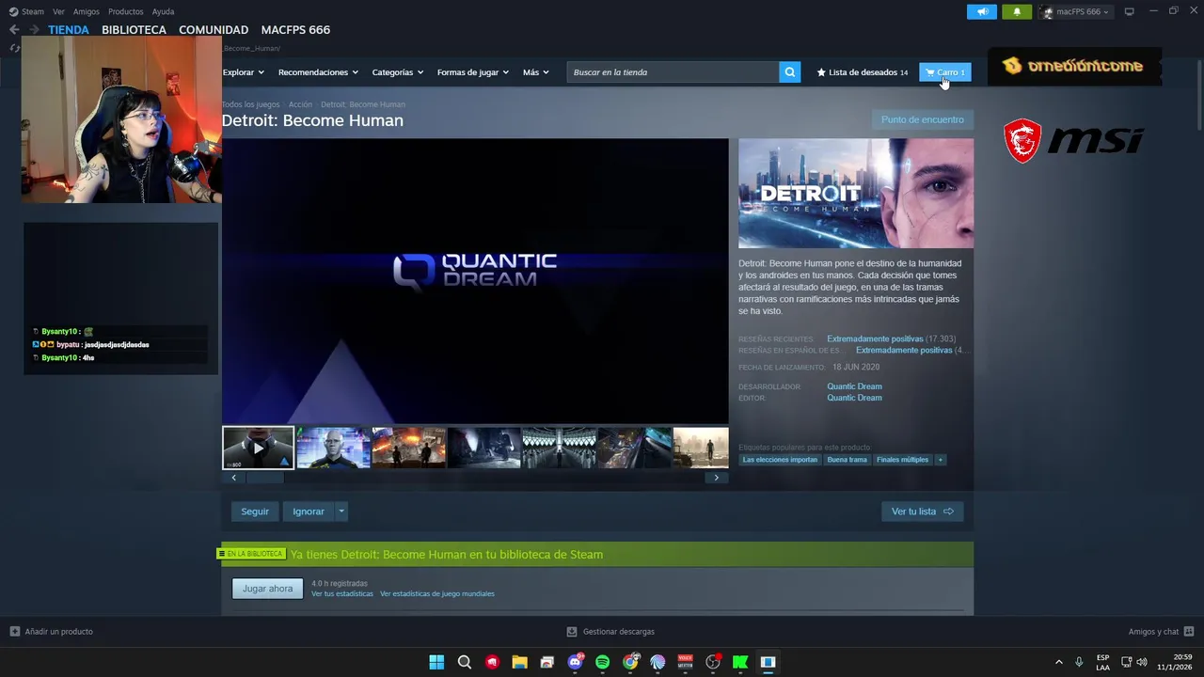1204x677 pixels.
Task: Click the Steam announcements megaphone icon
Action: point(982,11)
